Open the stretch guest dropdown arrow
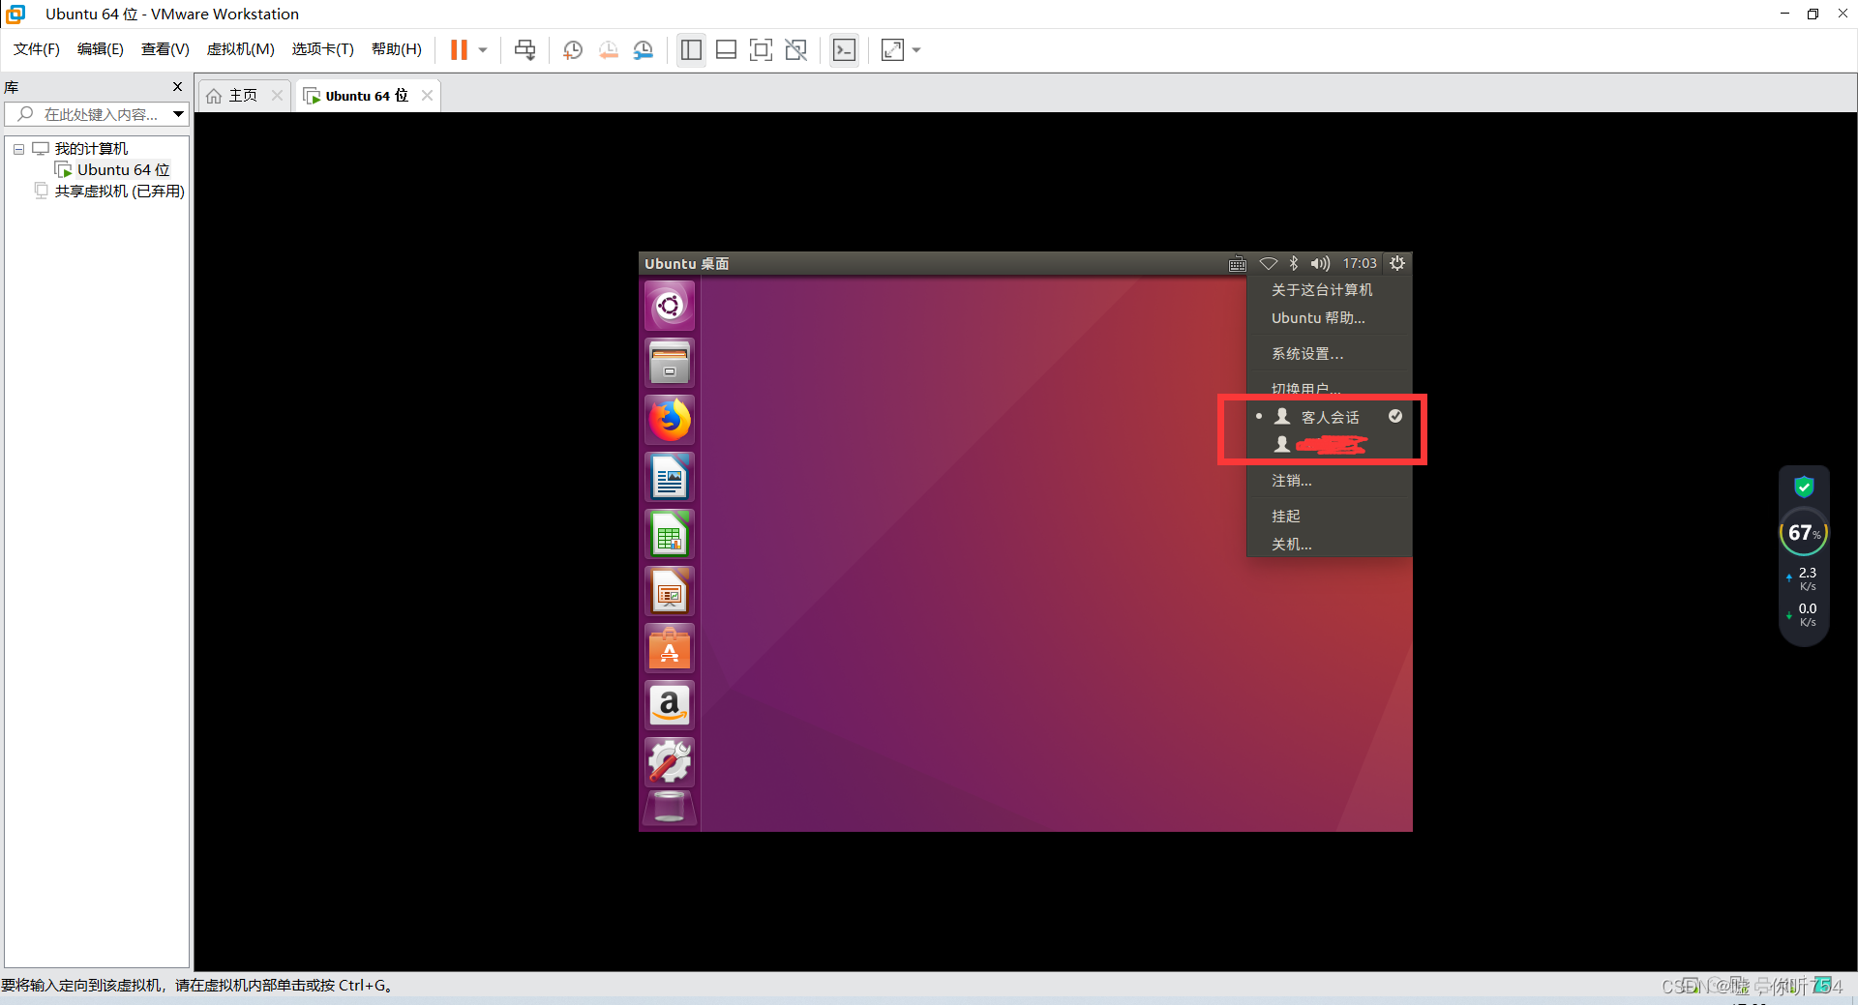 916,50
